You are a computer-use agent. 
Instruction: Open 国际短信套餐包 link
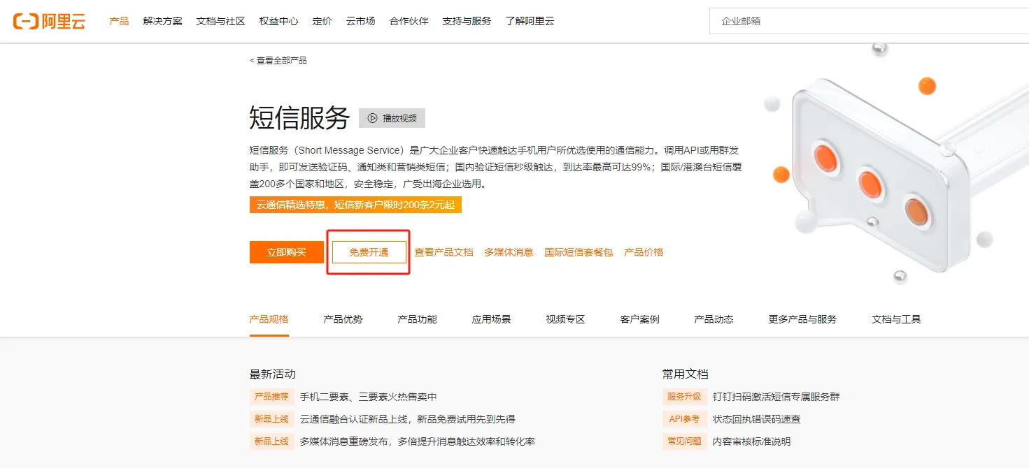[x=579, y=252]
